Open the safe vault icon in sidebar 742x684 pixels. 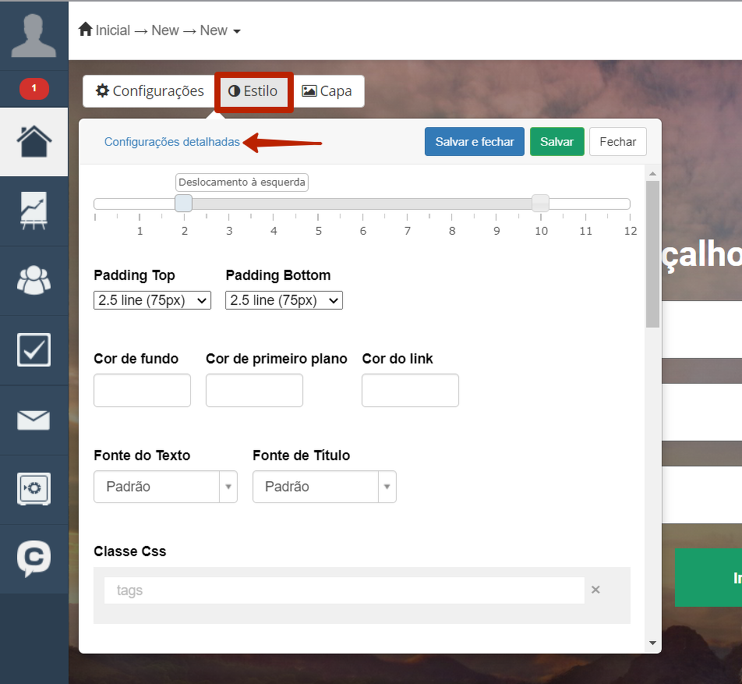(34, 489)
